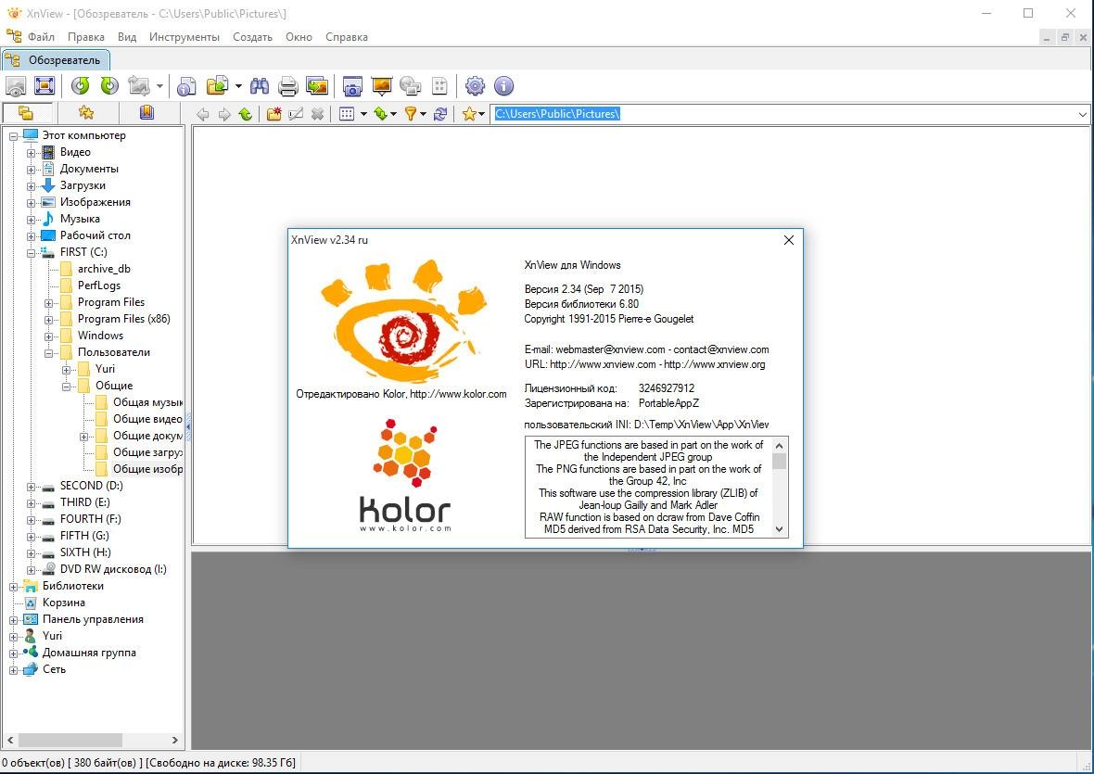Open the Вид menu
The image size is (1094, 774).
127,37
